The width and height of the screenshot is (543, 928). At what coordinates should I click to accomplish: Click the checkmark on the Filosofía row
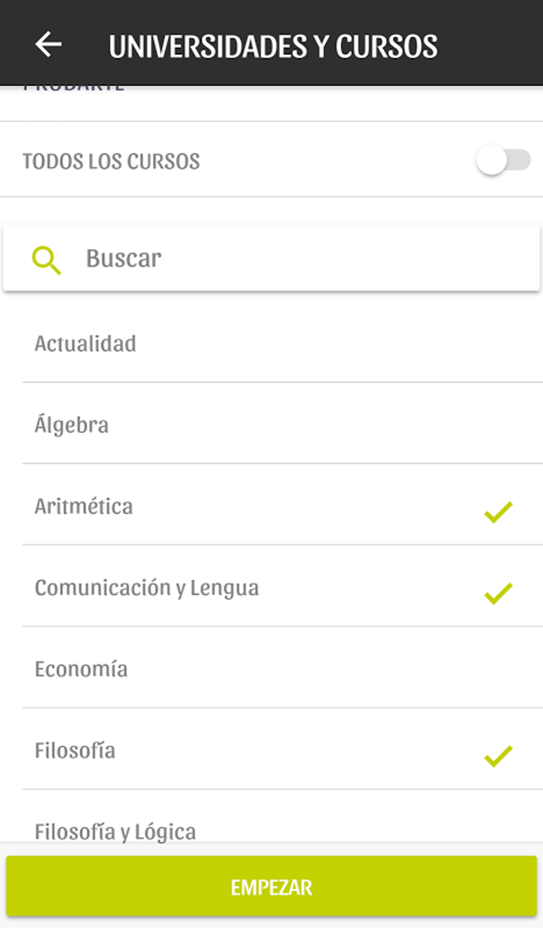click(x=498, y=756)
